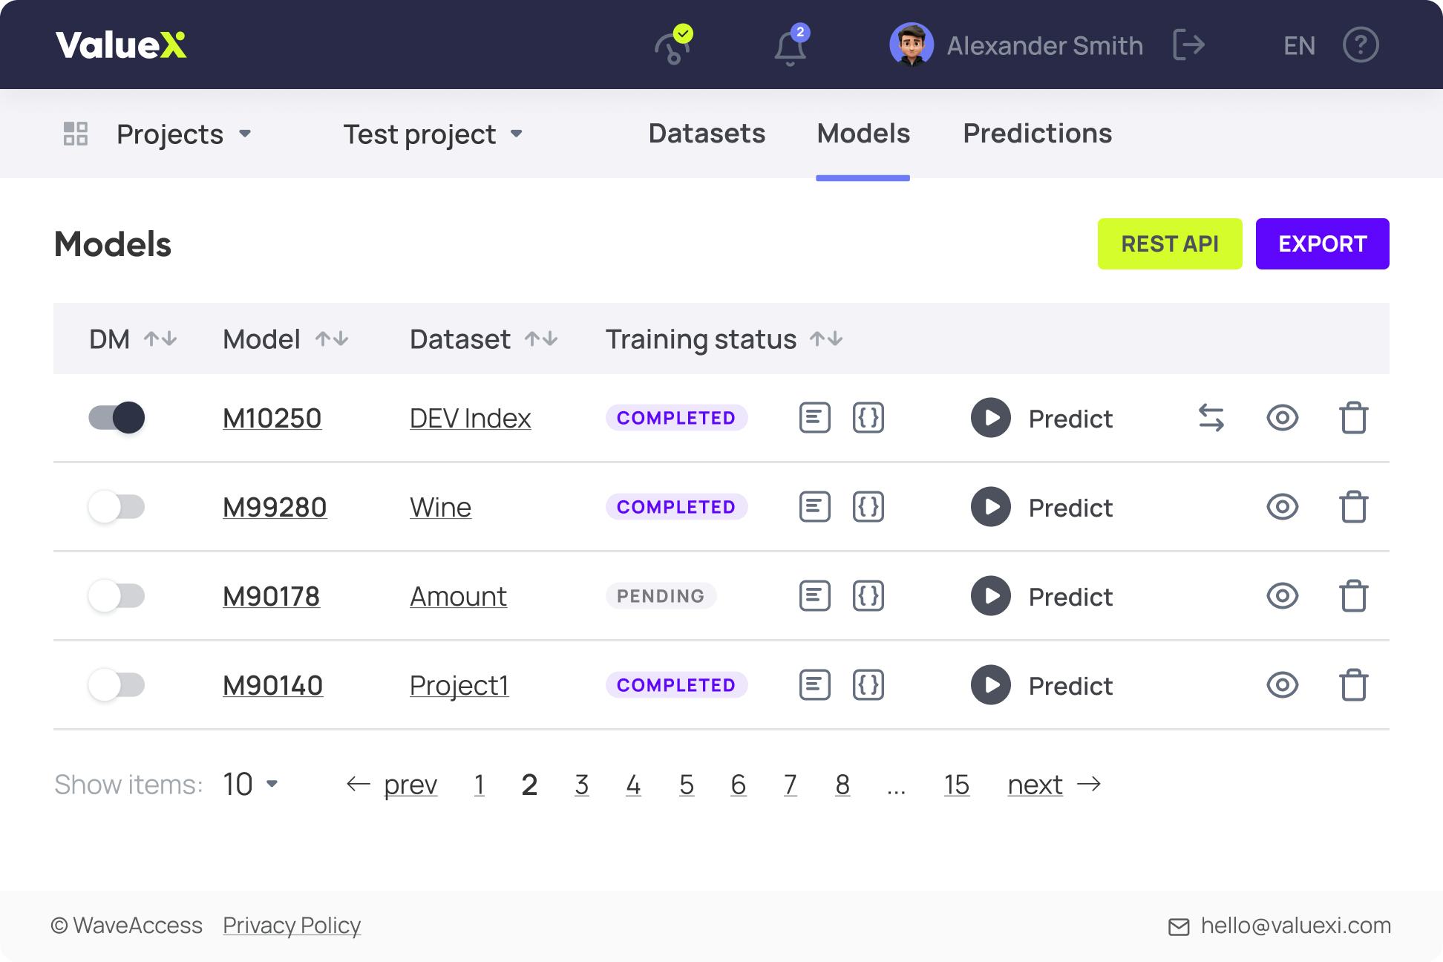The image size is (1443, 962).
Task: Switch to the Datasets tab
Action: [706, 134]
